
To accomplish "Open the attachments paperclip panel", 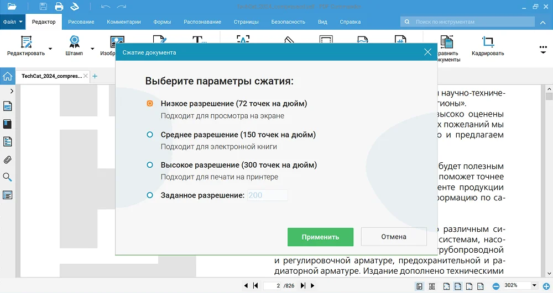I will coord(8,160).
